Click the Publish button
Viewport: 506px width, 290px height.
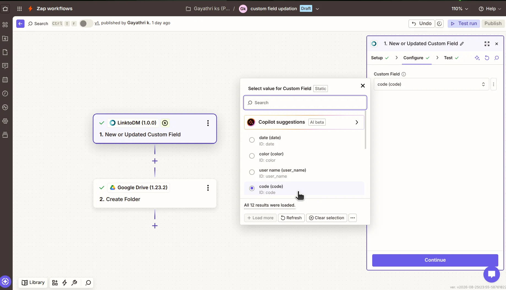coord(493,24)
